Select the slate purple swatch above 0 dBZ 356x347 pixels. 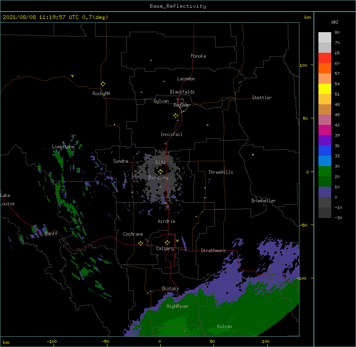325,192
